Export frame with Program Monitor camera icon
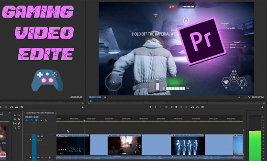Image resolution: width=267 pixels, height=161 pixels. click(x=203, y=107)
